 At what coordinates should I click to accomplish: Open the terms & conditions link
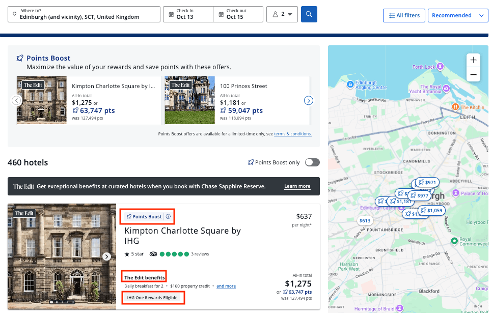292,134
